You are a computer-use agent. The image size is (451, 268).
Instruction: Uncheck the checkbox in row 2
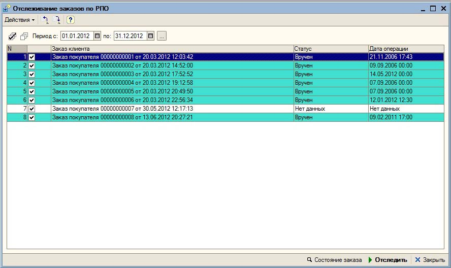31,65
